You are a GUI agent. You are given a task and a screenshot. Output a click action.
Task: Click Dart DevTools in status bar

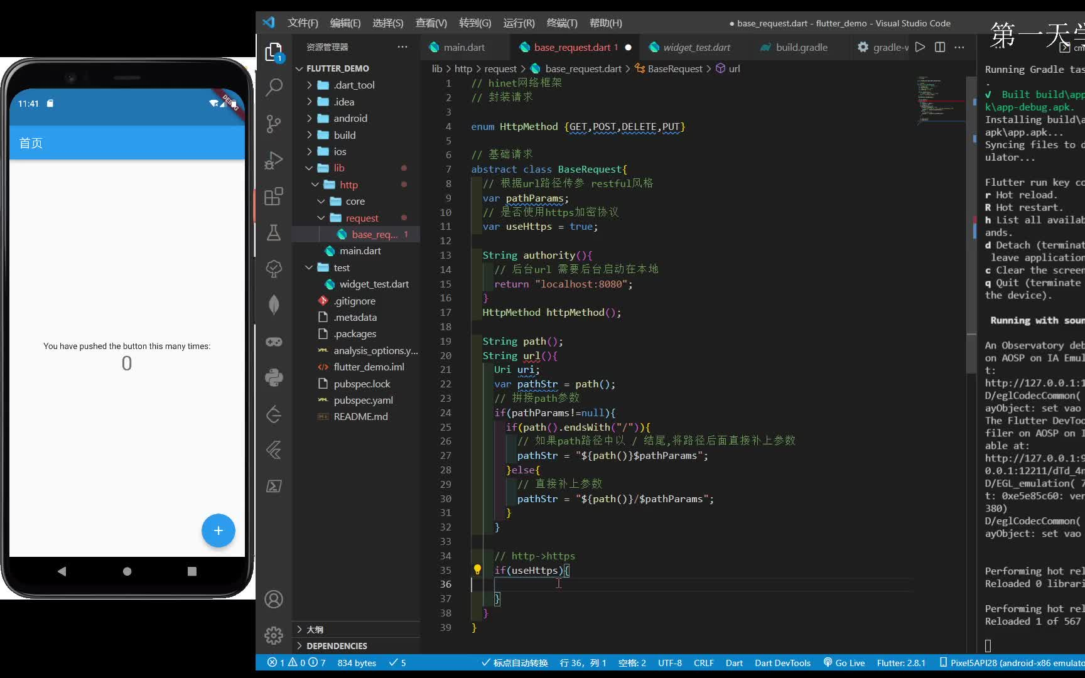(x=782, y=662)
